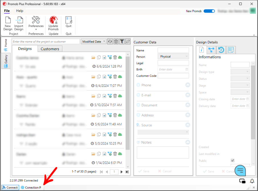Open the Help menu
This screenshot has width=258, height=191.
coord(20,11)
